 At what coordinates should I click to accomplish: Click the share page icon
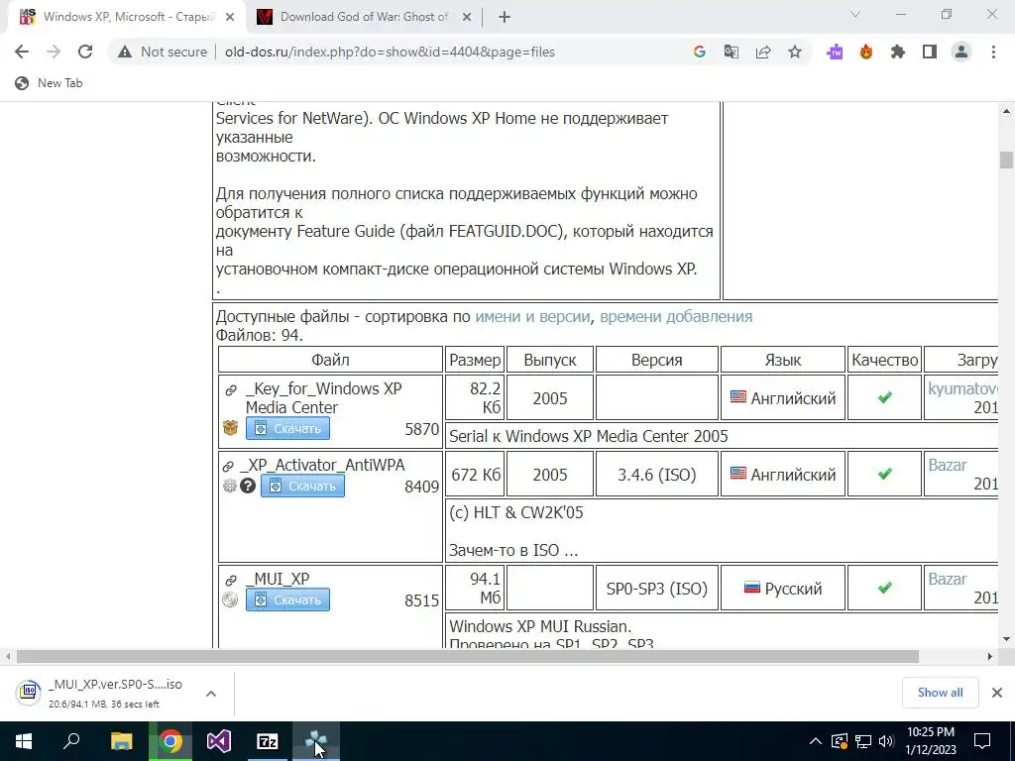(x=763, y=52)
